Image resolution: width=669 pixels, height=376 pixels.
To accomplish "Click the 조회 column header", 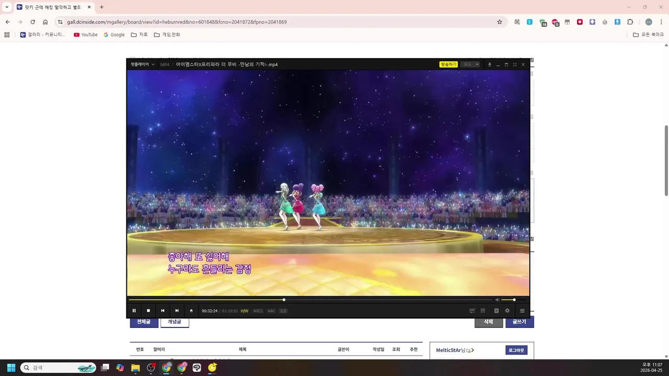I will point(396,349).
